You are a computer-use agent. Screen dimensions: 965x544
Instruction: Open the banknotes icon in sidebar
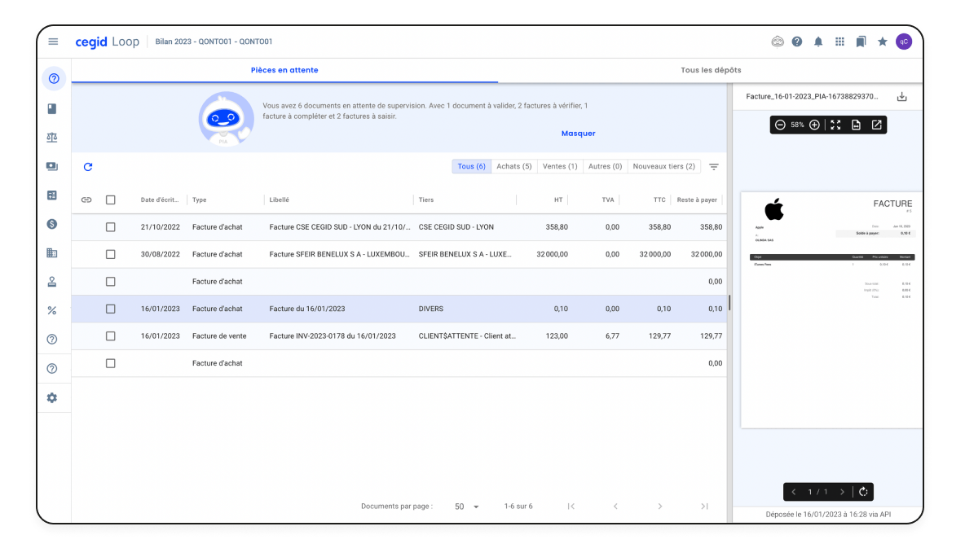click(52, 167)
